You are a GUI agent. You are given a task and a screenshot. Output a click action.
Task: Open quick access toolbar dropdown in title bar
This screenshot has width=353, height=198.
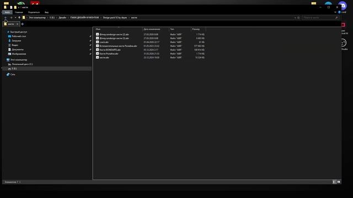pos(19,7)
